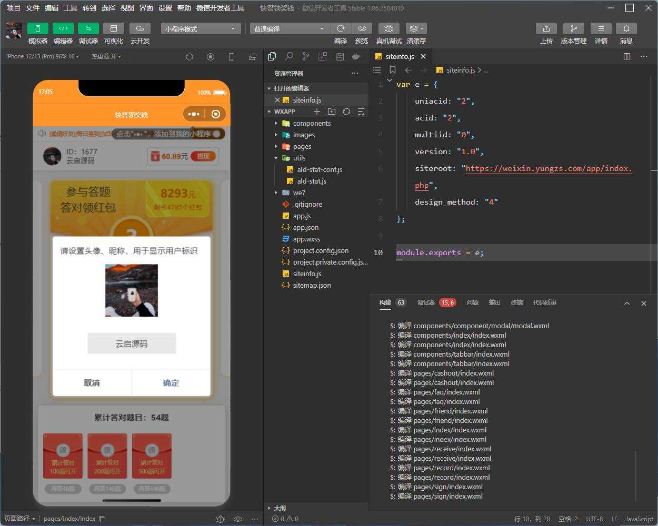The width and height of the screenshot is (658, 526).
Task: Open the 微信开发者工具 menu
Action: [x=220, y=8]
